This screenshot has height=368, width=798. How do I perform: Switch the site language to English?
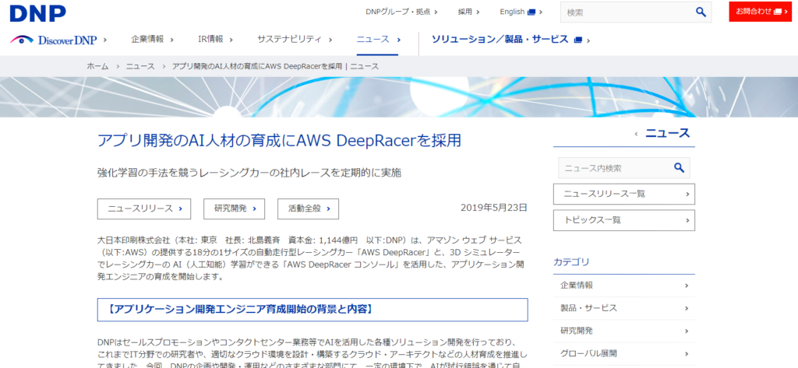coord(512,12)
